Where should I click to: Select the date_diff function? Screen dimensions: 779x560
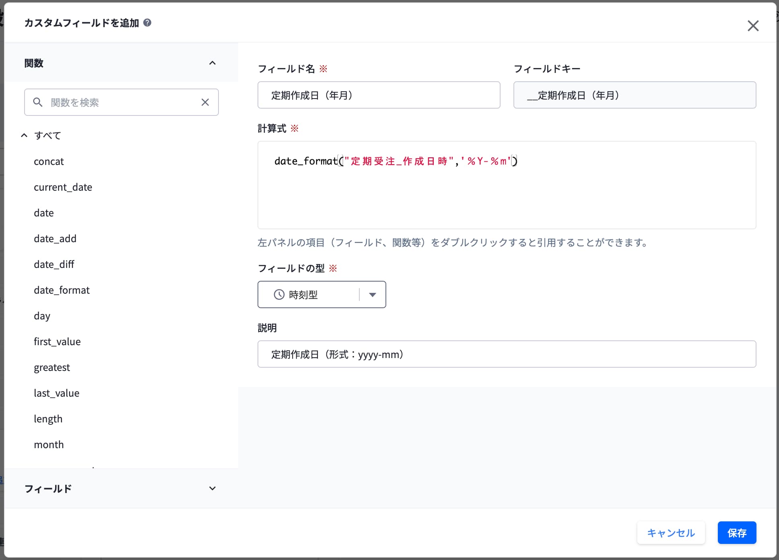pyautogui.click(x=54, y=264)
